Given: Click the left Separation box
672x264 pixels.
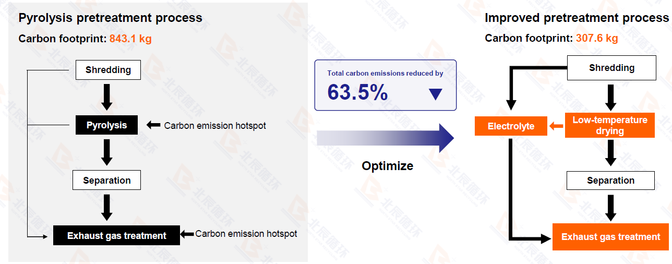Looking at the screenshot, I should [106, 181].
